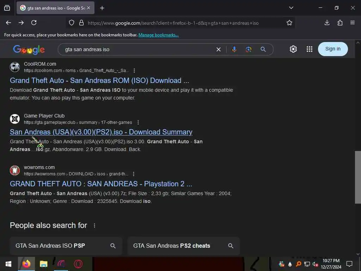Search by image with Google Lens
The image size is (361, 271).
point(249,49)
